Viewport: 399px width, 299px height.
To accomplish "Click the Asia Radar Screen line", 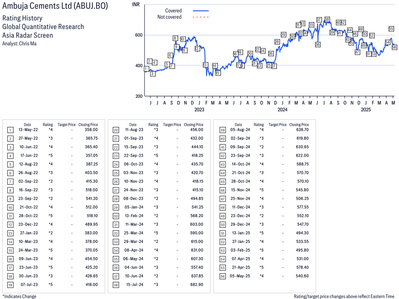I will pos(28,35).
